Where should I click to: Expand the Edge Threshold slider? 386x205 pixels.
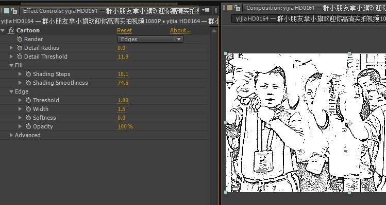20,100
